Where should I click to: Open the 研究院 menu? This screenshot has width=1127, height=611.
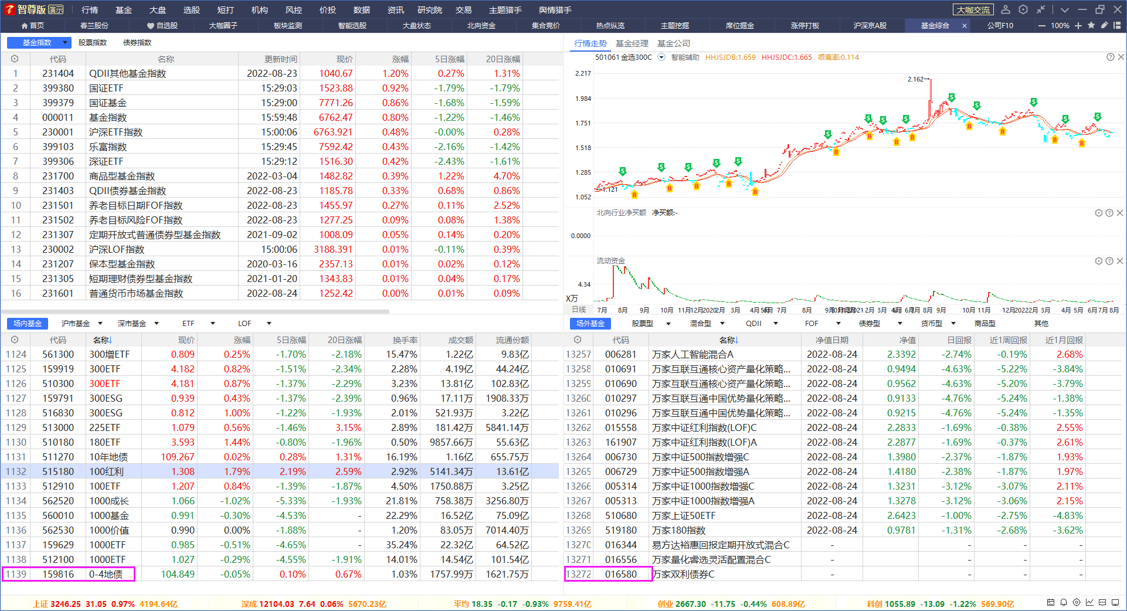click(430, 10)
